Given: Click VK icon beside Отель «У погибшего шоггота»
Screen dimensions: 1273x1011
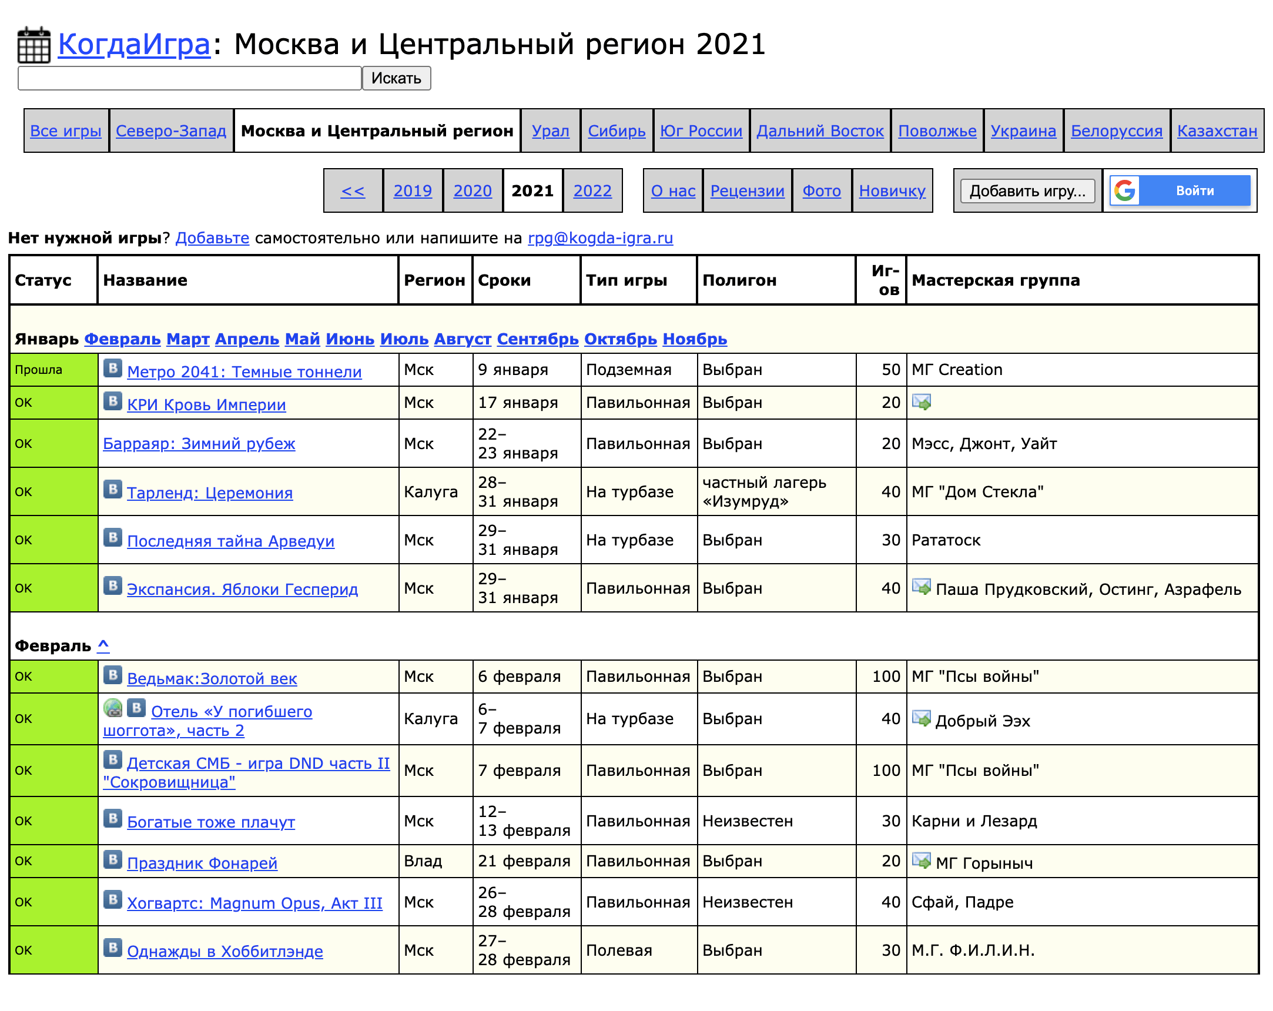Looking at the screenshot, I should click(x=137, y=708).
